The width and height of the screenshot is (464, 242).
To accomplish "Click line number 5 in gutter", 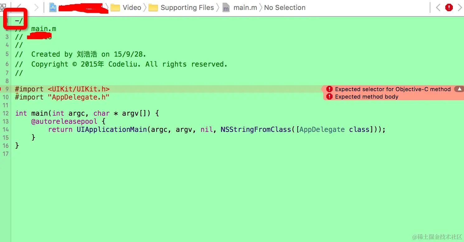I will [7, 54].
